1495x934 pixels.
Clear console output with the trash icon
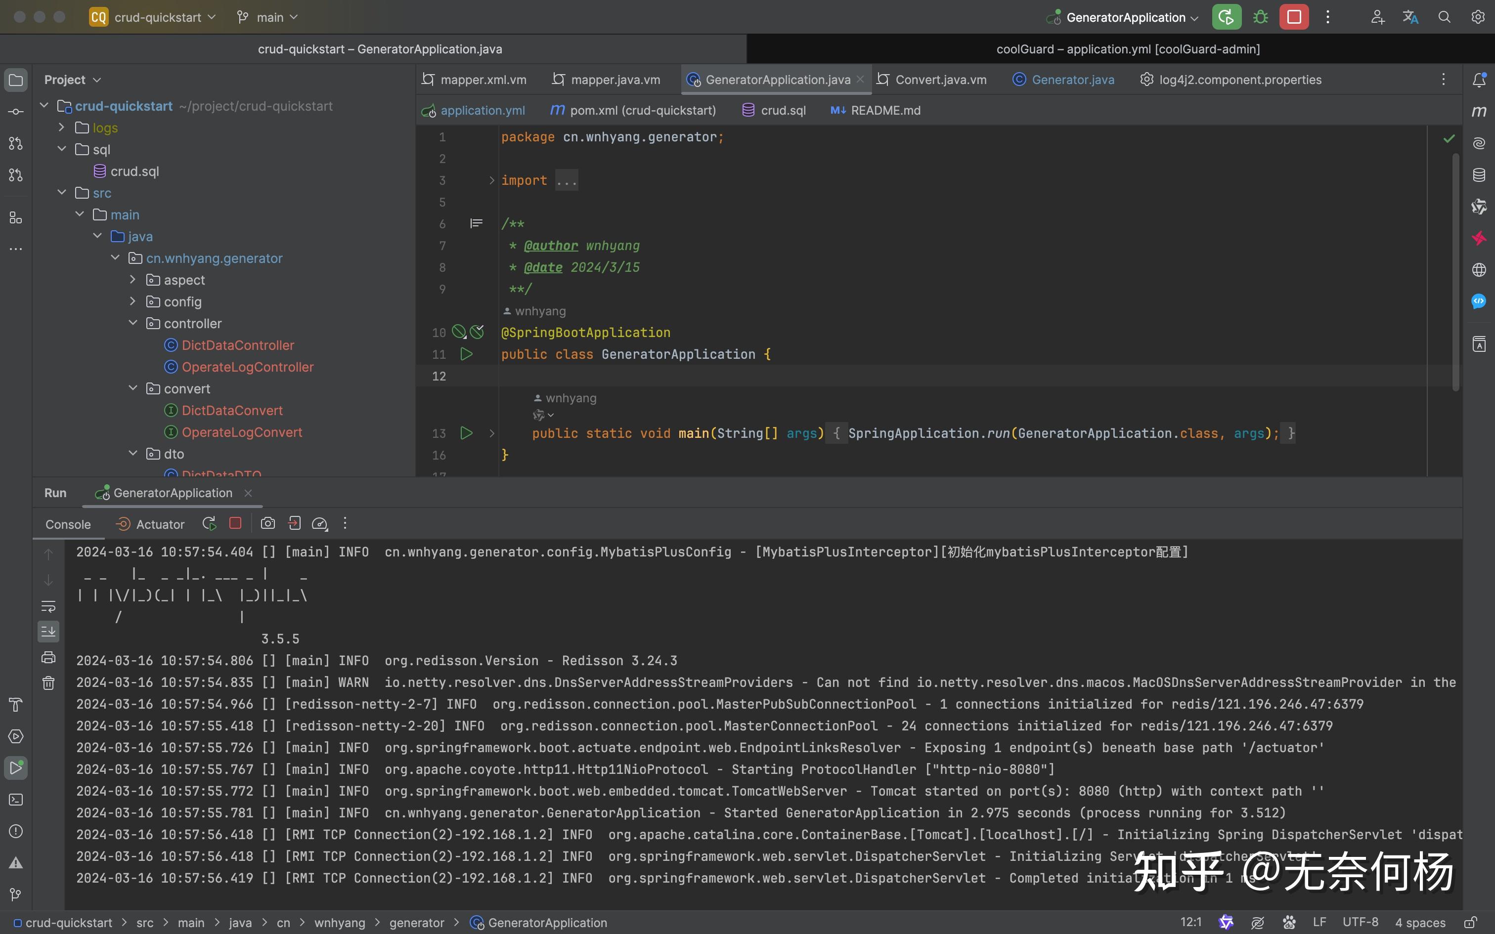click(48, 682)
